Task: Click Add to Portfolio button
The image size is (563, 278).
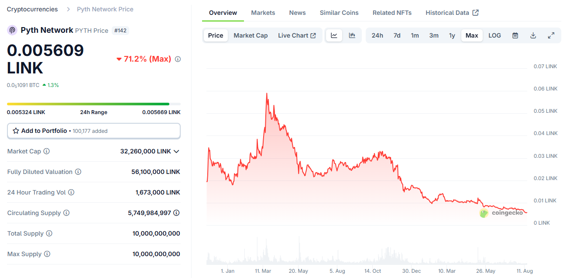Action: click(94, 131)
